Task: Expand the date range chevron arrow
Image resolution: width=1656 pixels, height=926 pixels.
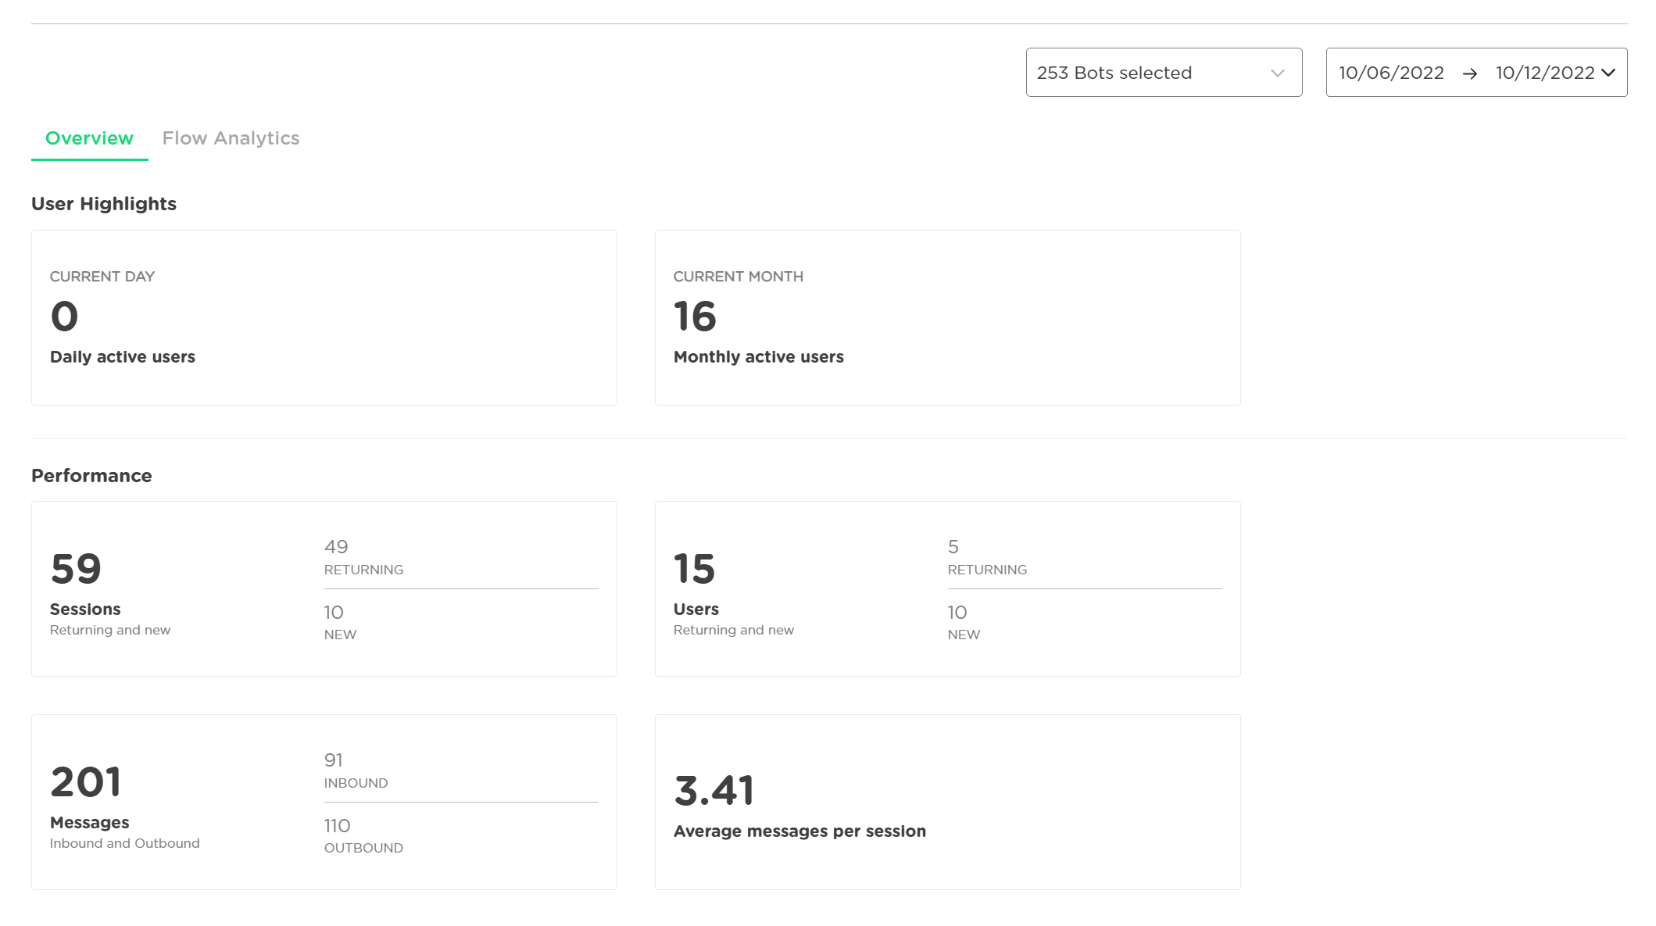Action: tap(1608, 73)
